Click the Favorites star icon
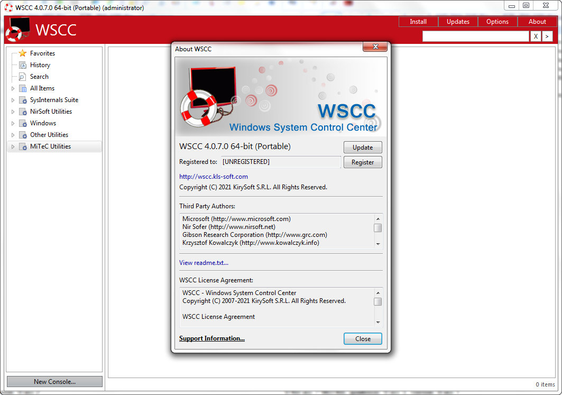 tap(22, 53)
